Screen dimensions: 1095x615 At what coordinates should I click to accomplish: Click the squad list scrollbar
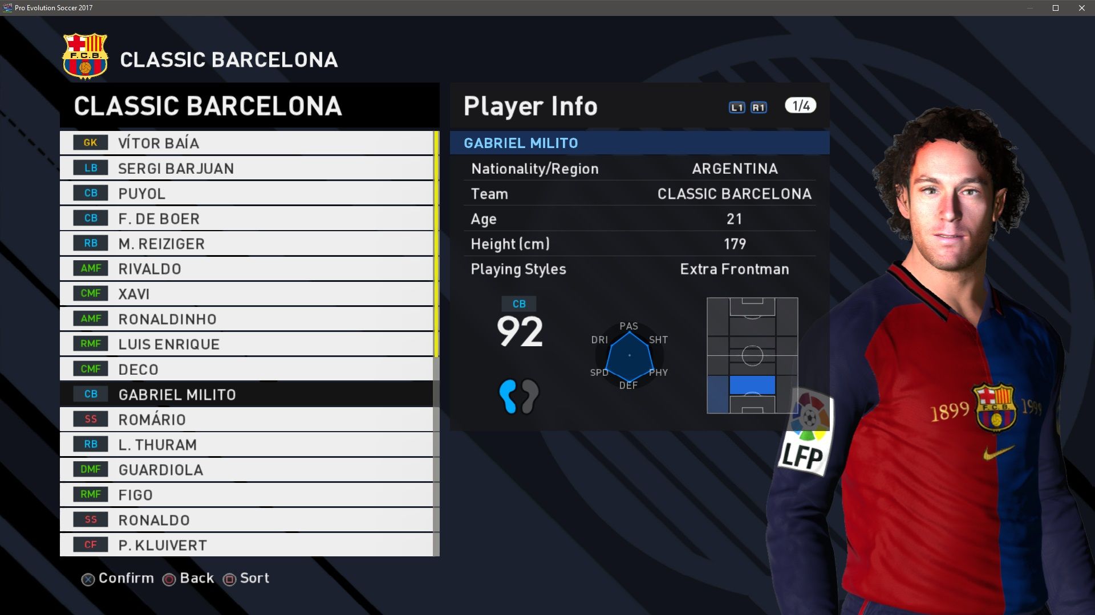point(436,342)
